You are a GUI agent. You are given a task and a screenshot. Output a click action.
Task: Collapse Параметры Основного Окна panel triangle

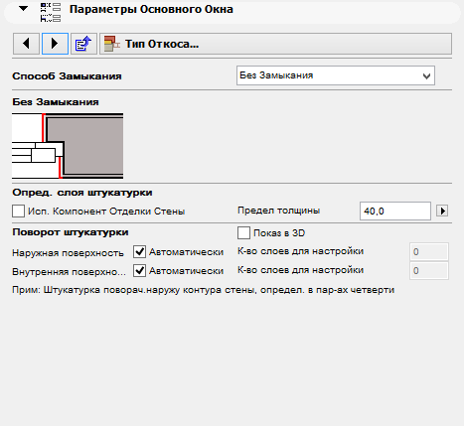23,8
